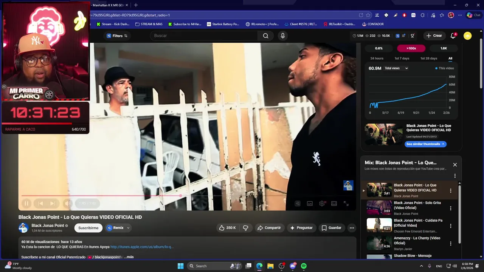Select the 1st 28 days tab
The height and width of the screenshot is (272, 484).
[x=429, y=59]
